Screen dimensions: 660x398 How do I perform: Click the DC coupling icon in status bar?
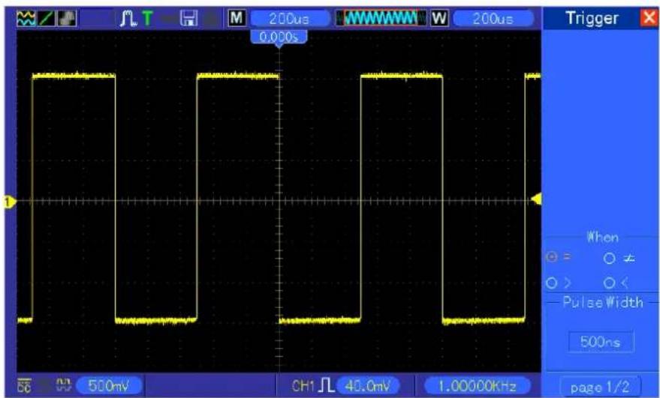(x=24, y=385)
